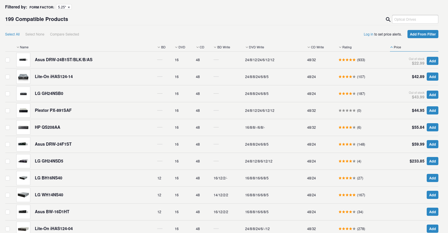Viewport: 448px width, 233px height.
Task: Open the Plextor PX-891SAF product name
Action: point(53,110)
